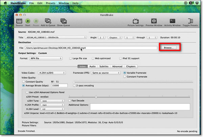Select Average Bitrate radio button

point(23,85)
